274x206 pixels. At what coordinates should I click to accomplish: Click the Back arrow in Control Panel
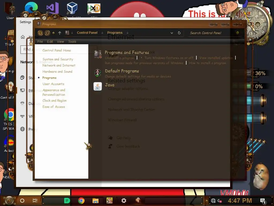40,33
